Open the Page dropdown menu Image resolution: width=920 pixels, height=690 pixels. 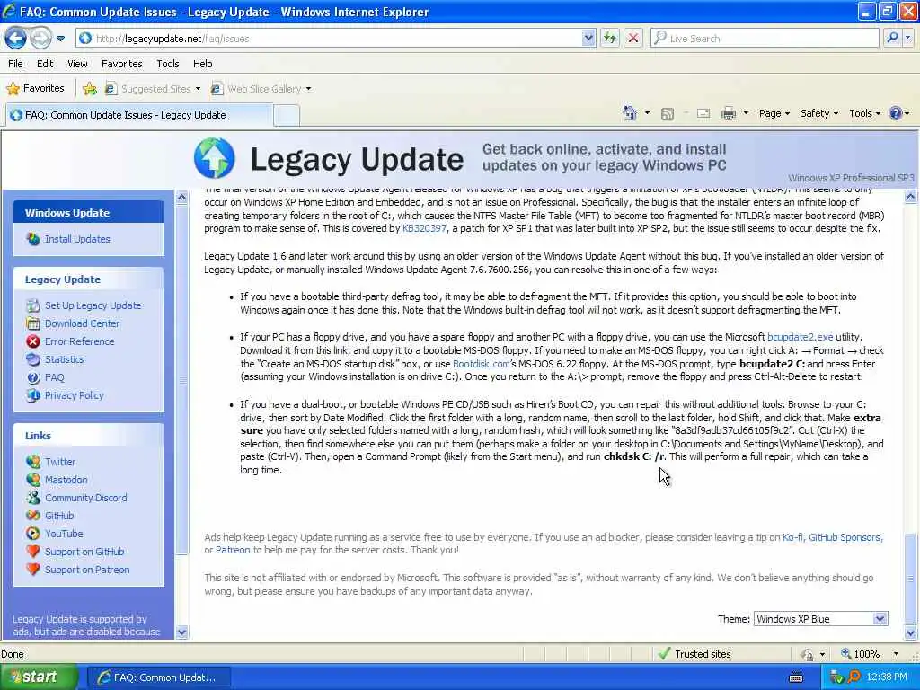pos(774,113)
